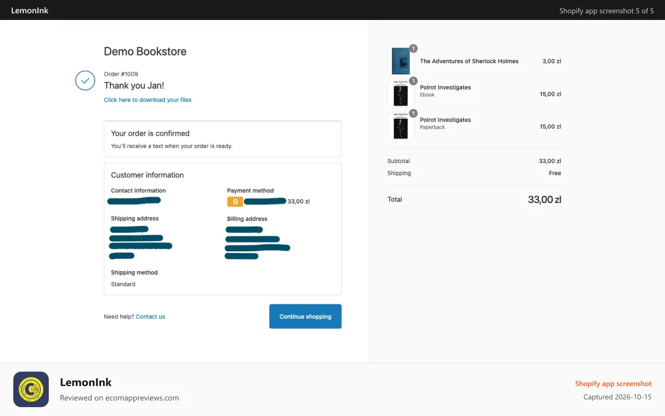Screen dimensions: 665x416
Task: Click the LemonInk app logo icon
Action: click(x=31, y=389)
